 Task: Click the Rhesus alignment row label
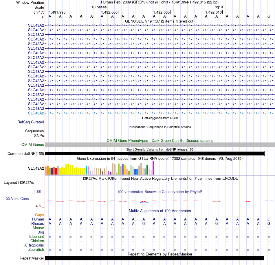coord(38,223)
